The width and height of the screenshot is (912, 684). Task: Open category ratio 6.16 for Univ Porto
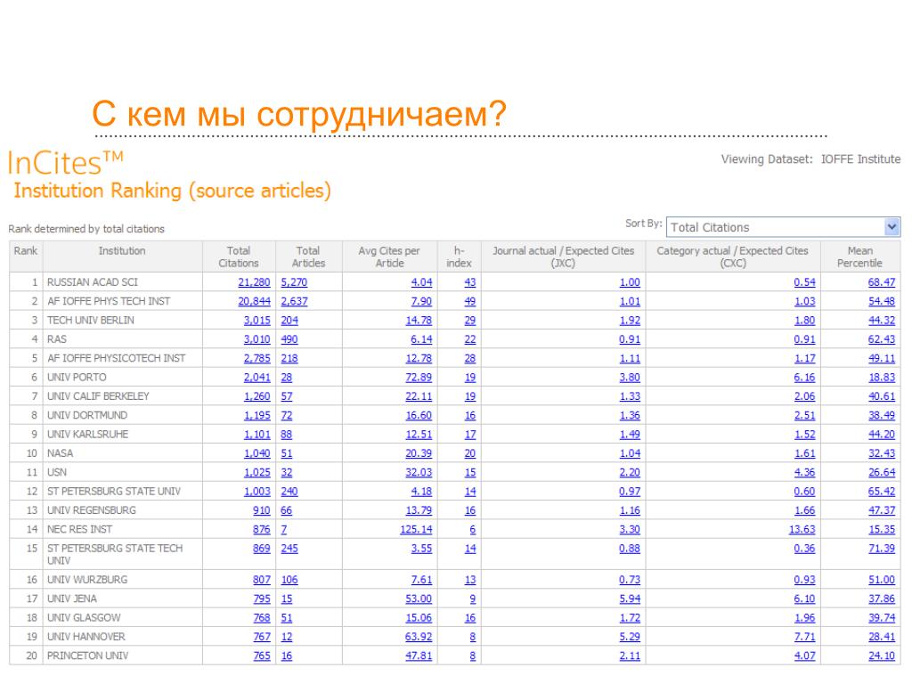click(804, 378)
